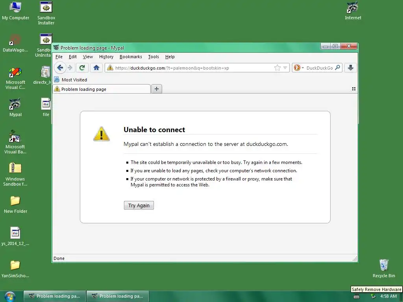Go to the Home page icon
The height and width of the screenshot is (302, 403).
96,68
